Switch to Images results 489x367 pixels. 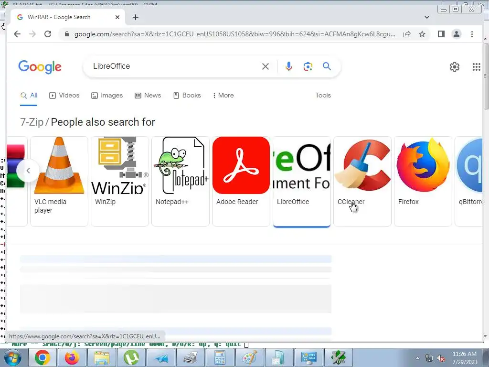point(107,96)
